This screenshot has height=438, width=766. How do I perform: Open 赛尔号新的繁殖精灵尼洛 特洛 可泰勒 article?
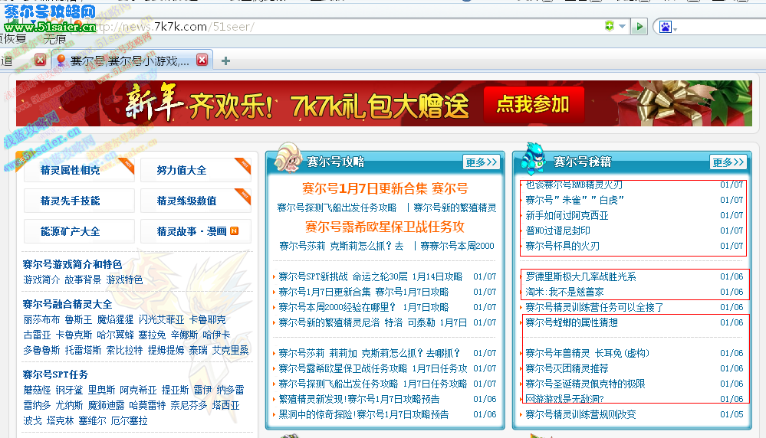click(372, 322)
